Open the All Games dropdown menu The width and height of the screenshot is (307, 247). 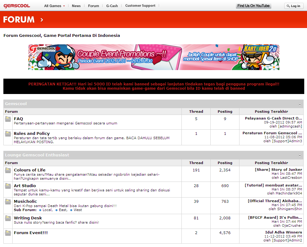(x=54, y=6)
